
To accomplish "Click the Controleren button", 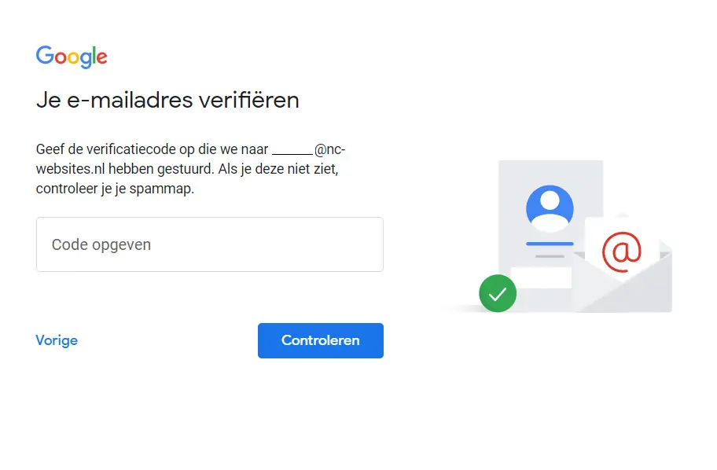I will [x=321, y=340].
